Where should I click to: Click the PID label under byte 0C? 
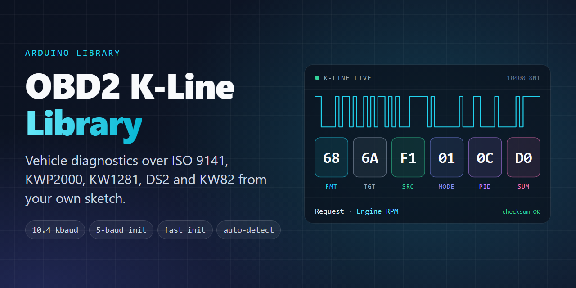(485, 186)
